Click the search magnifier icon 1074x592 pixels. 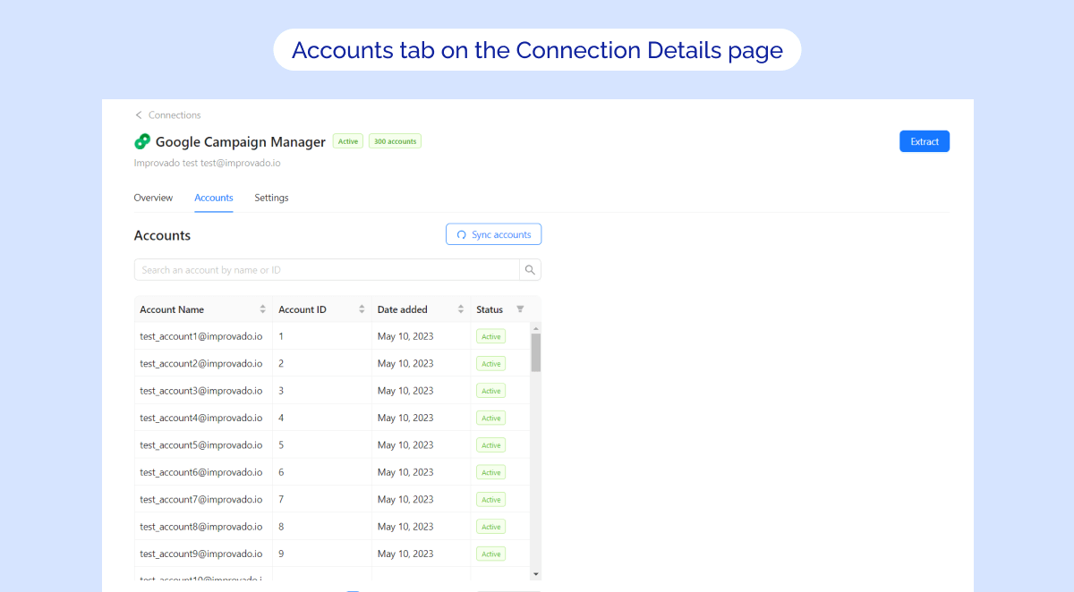coord(530,270)
